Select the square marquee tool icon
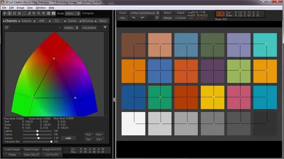 (24, 13)
